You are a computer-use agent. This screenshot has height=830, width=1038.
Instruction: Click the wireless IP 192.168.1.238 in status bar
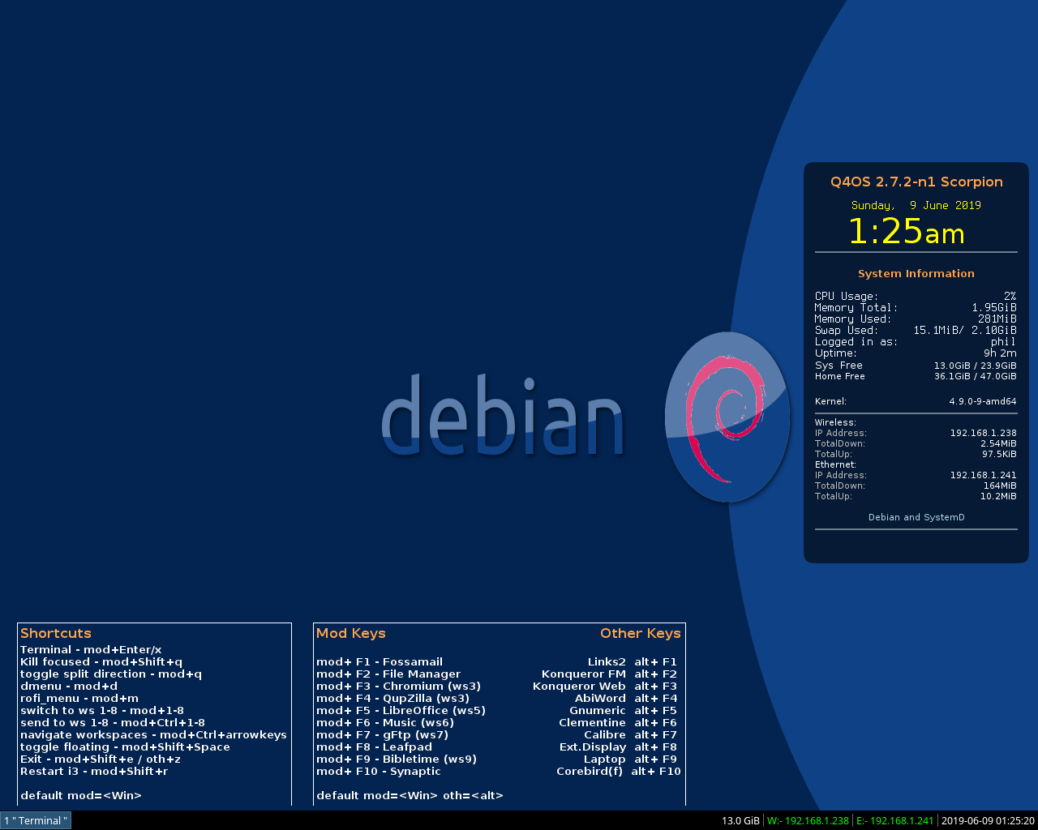point(808,820)
